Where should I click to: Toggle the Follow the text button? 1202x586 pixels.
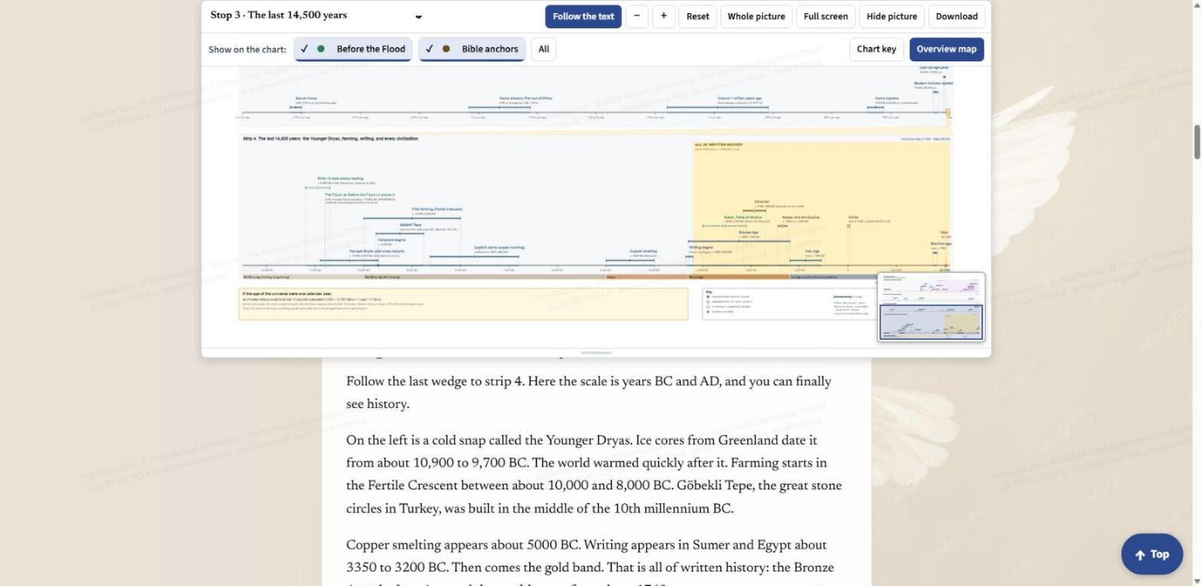point(583,16)
